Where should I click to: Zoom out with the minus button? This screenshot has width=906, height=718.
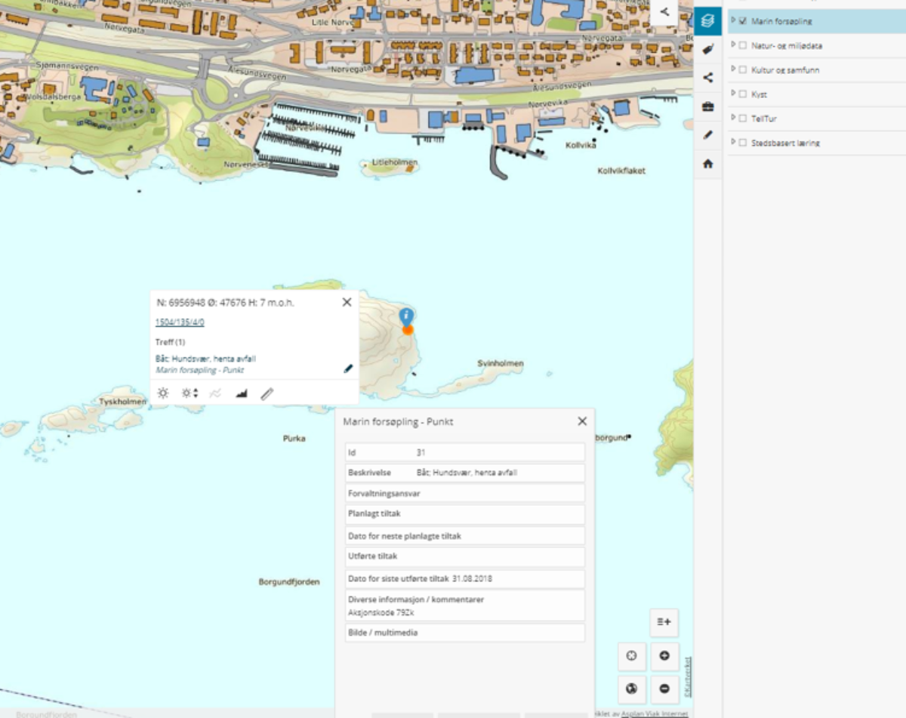664,689
